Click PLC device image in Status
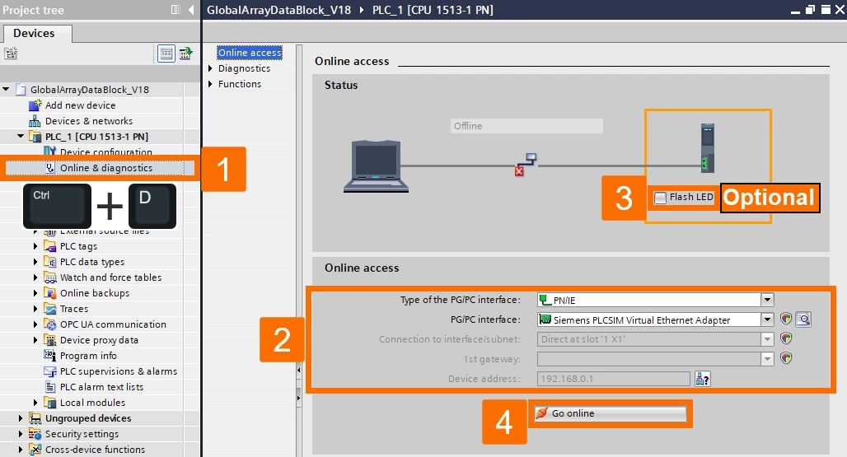This screenshot has width=847, height=457. 708,148
